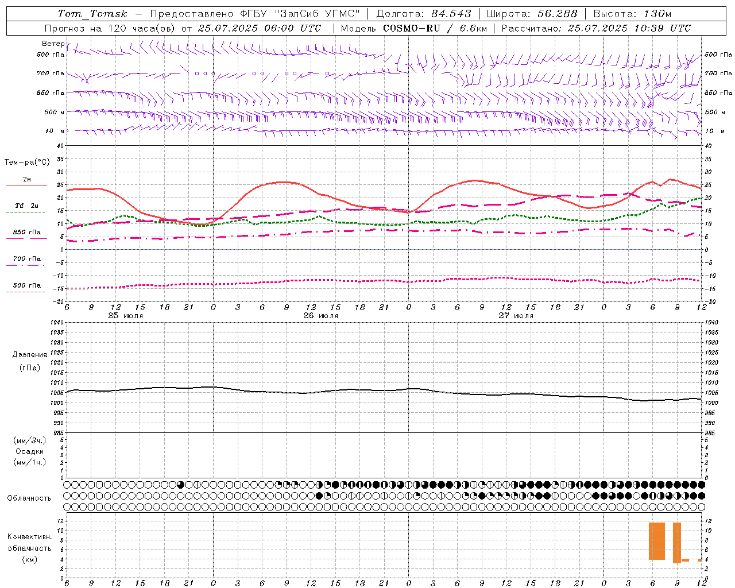Click the "26 июля" date label
Image resolution: width=735 pixels, height=588 pixels.
(x=321, y=316)
